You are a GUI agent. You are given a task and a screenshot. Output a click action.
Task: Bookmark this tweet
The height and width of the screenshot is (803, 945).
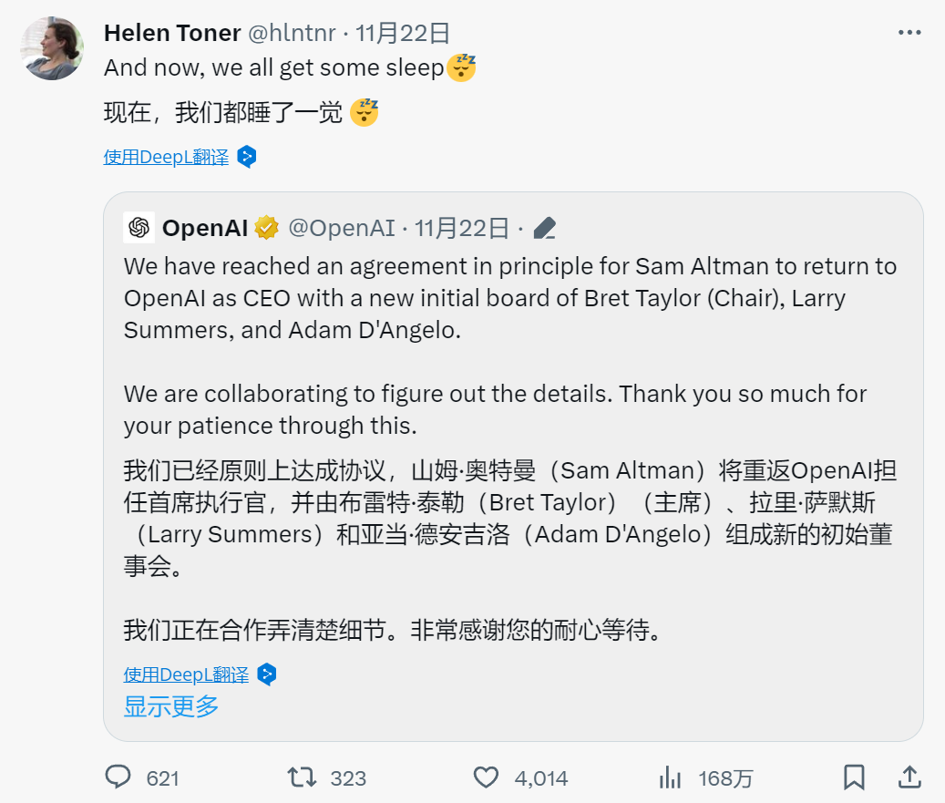pyautogui.click(x=854, y=777)
